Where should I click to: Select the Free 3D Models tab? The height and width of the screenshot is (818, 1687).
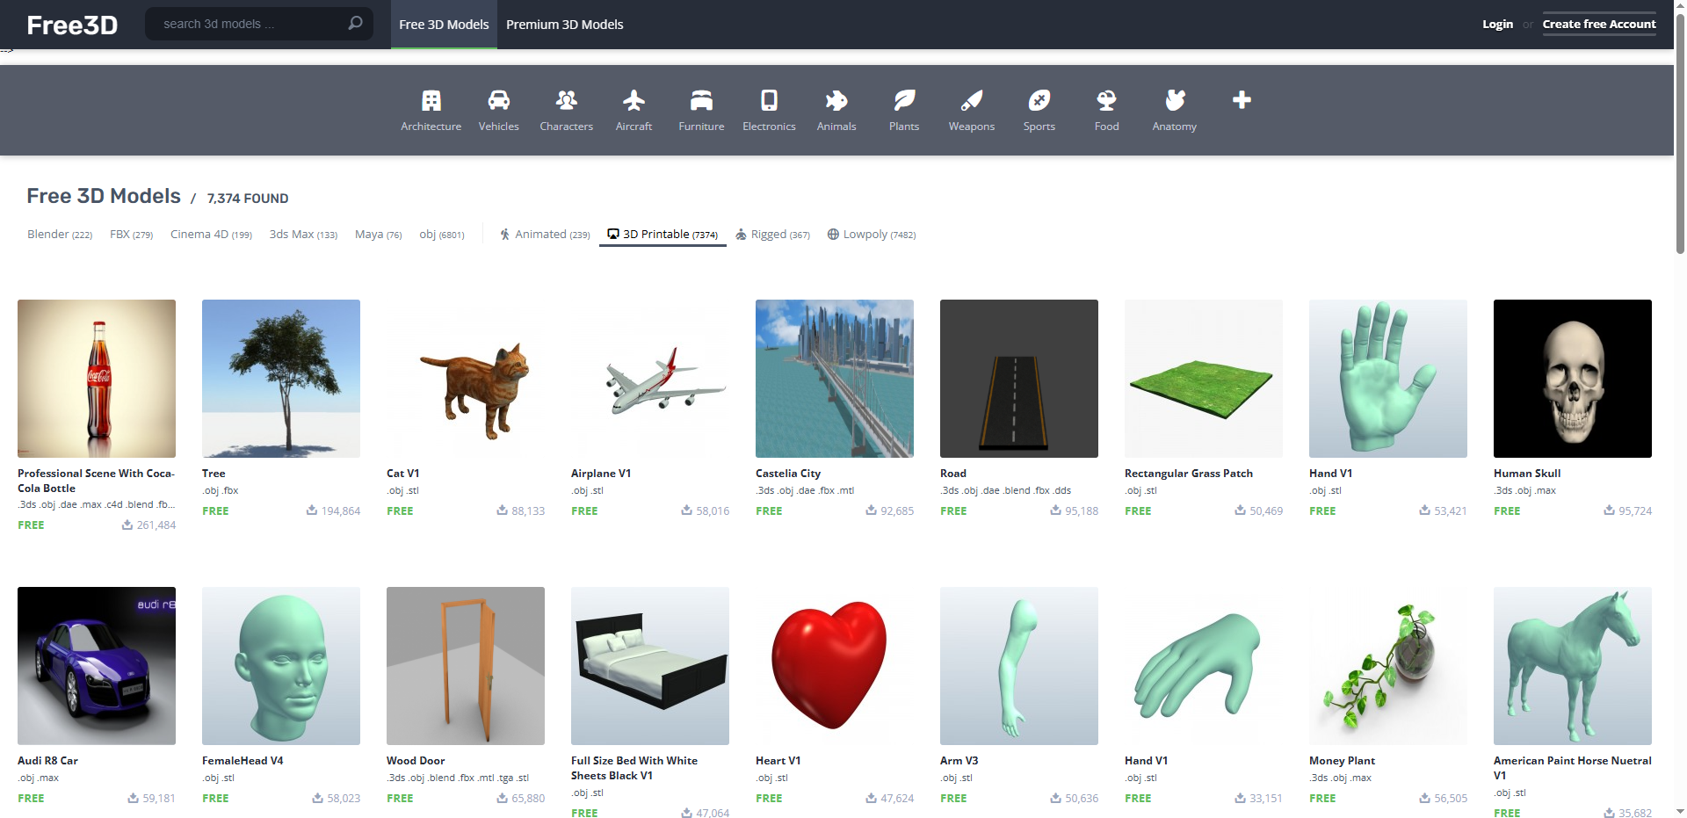[x=444, y=25]
